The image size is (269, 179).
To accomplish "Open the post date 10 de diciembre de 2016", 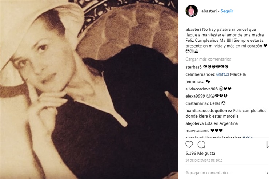I will point(204,160).
